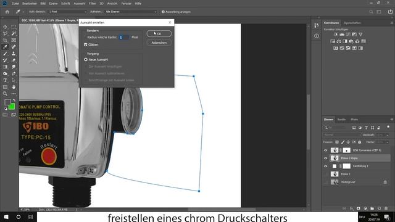The image size is (395, 222).
Task: Select the Healing Brush tool
Action: [14, 47]
